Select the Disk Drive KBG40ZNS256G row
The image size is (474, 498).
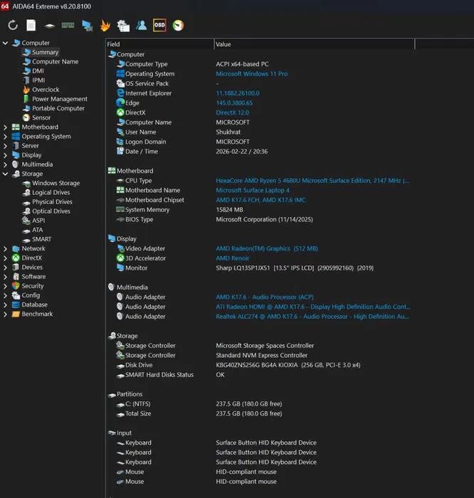(x=238, y=365)
